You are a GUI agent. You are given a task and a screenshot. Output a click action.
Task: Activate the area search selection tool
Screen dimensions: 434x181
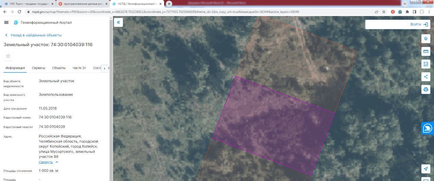point(426,64)
